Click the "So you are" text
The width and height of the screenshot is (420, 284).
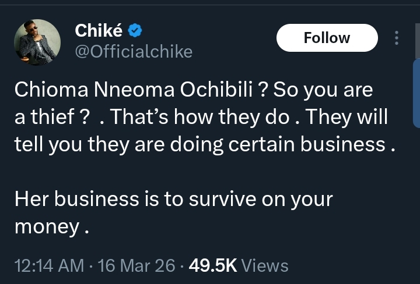pyautogui.click(x=323, y=91)
